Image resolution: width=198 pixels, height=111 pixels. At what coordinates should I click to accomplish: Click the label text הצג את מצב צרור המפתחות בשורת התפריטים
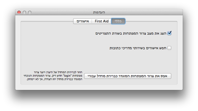pyautogui.click(x=131, y=34)
